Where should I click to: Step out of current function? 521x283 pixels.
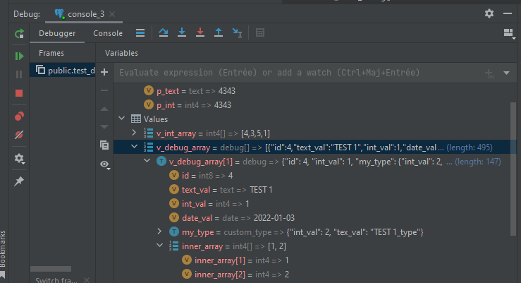pos(219,32)
